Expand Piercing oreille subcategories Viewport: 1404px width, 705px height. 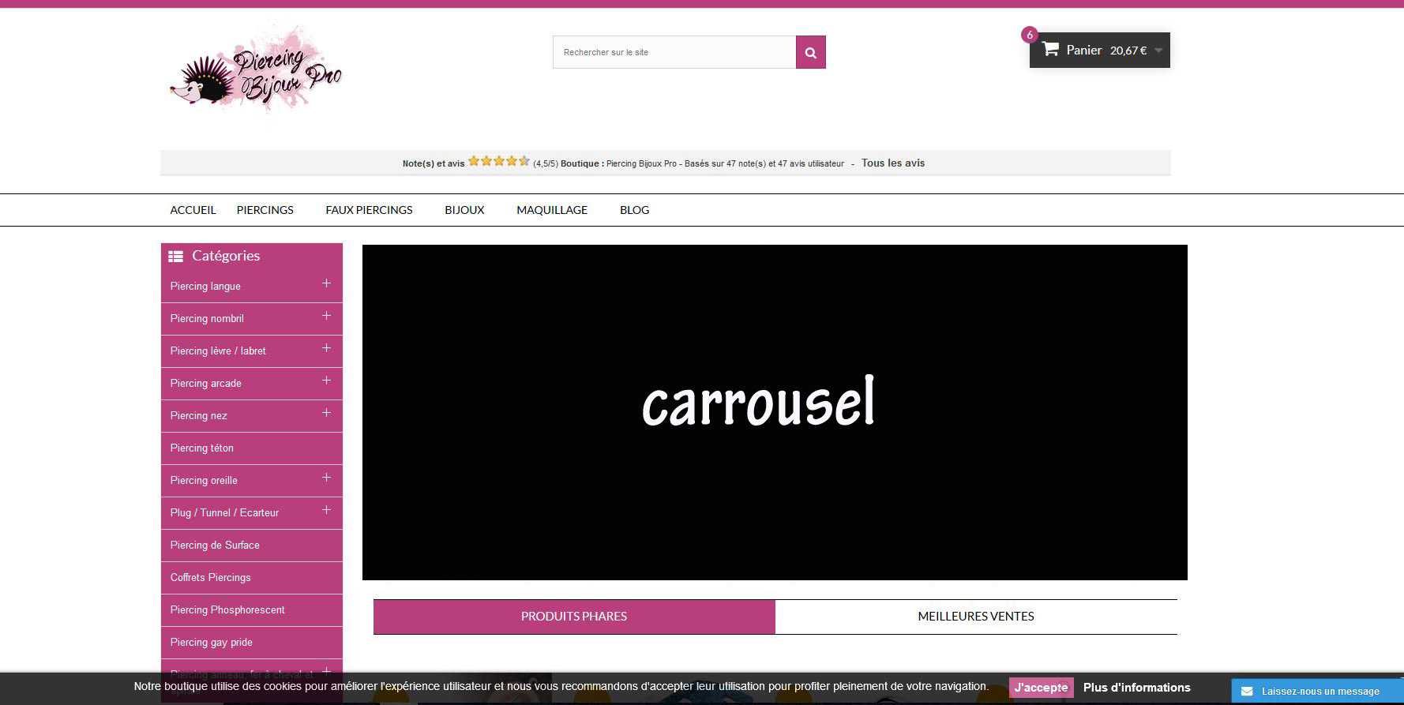(x=326, y=478)
